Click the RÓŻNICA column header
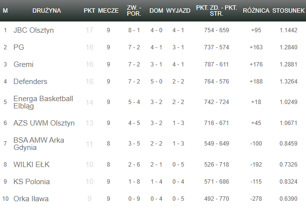This screenshot has width=306, height=212. tap(255, 10)
